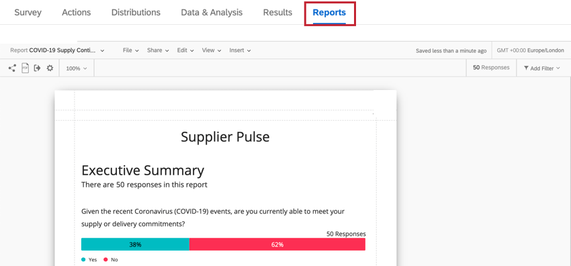The width and height of the screenshot is (571, 266).
Task: Click the red No legend dot
Action: [x=105, y=260]
